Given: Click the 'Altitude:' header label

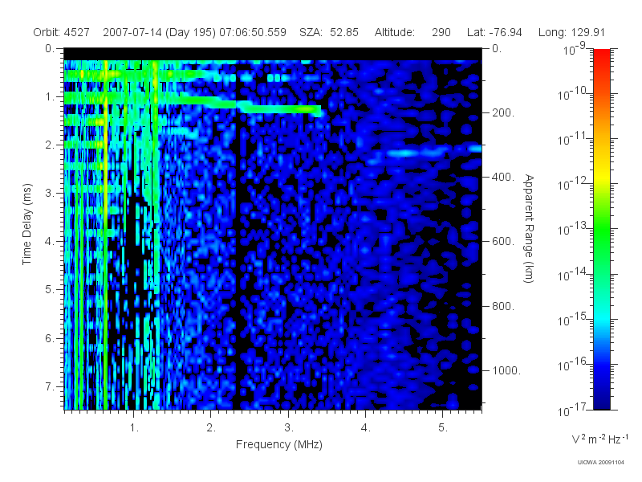Looking at the screenshot, I should coord(394,32).
